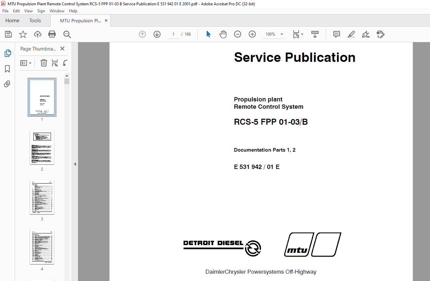
Task: Select the Highlight text pen tool
Action: coord(351,34)
